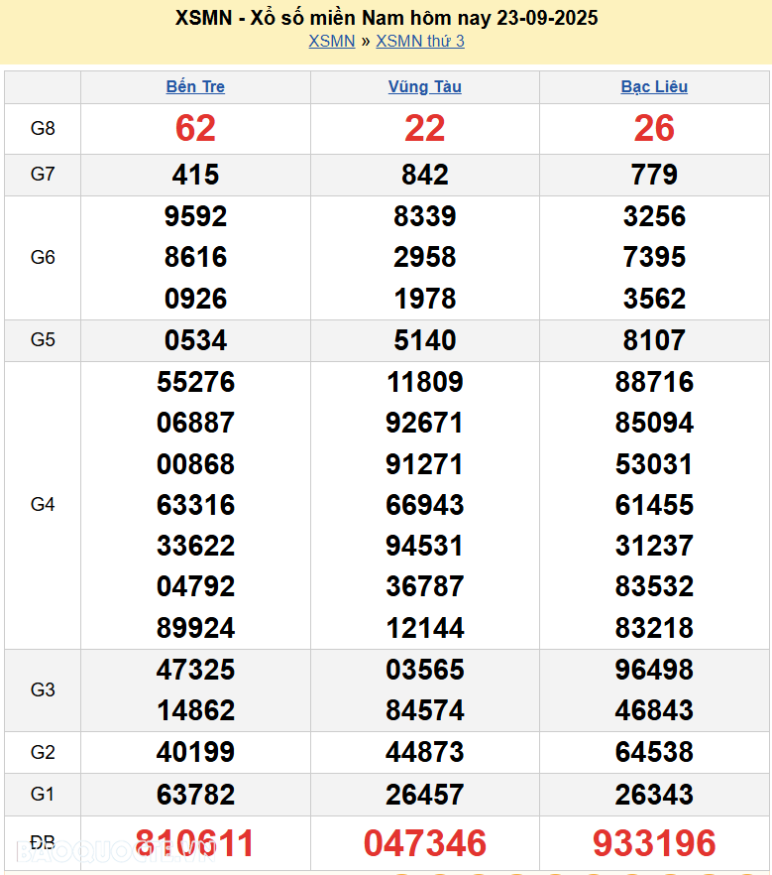Screen dimensions: 772x875
Task: Open the XSMN breadcrumb link
Action: pyautogui.click(x=331, y=41)
